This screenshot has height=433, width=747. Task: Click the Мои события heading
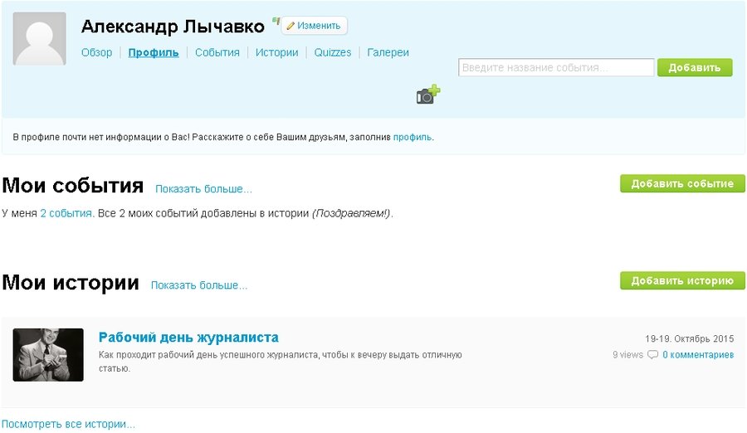coord(73,185)
